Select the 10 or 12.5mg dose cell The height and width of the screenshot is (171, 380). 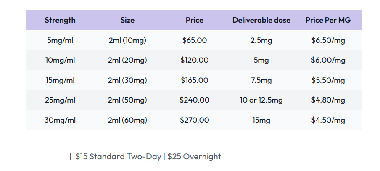(261, 100)
